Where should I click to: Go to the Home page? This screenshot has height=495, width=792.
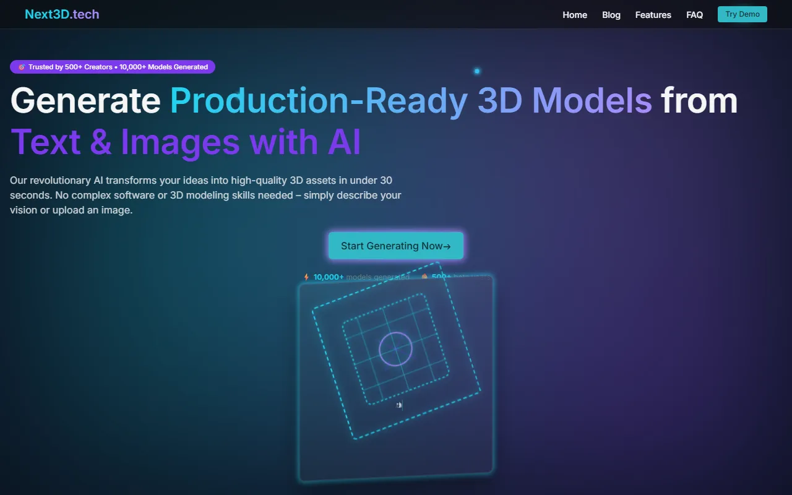pos(574,15)
